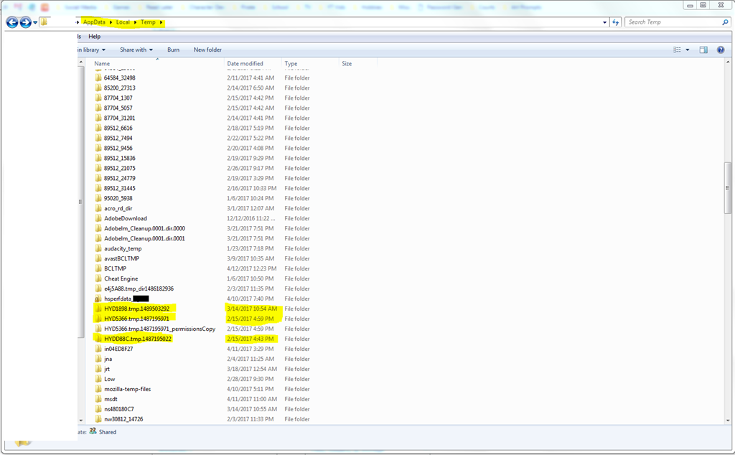Open the Help menu
This screenshot has height=455, width=735.
click(94, 36)
